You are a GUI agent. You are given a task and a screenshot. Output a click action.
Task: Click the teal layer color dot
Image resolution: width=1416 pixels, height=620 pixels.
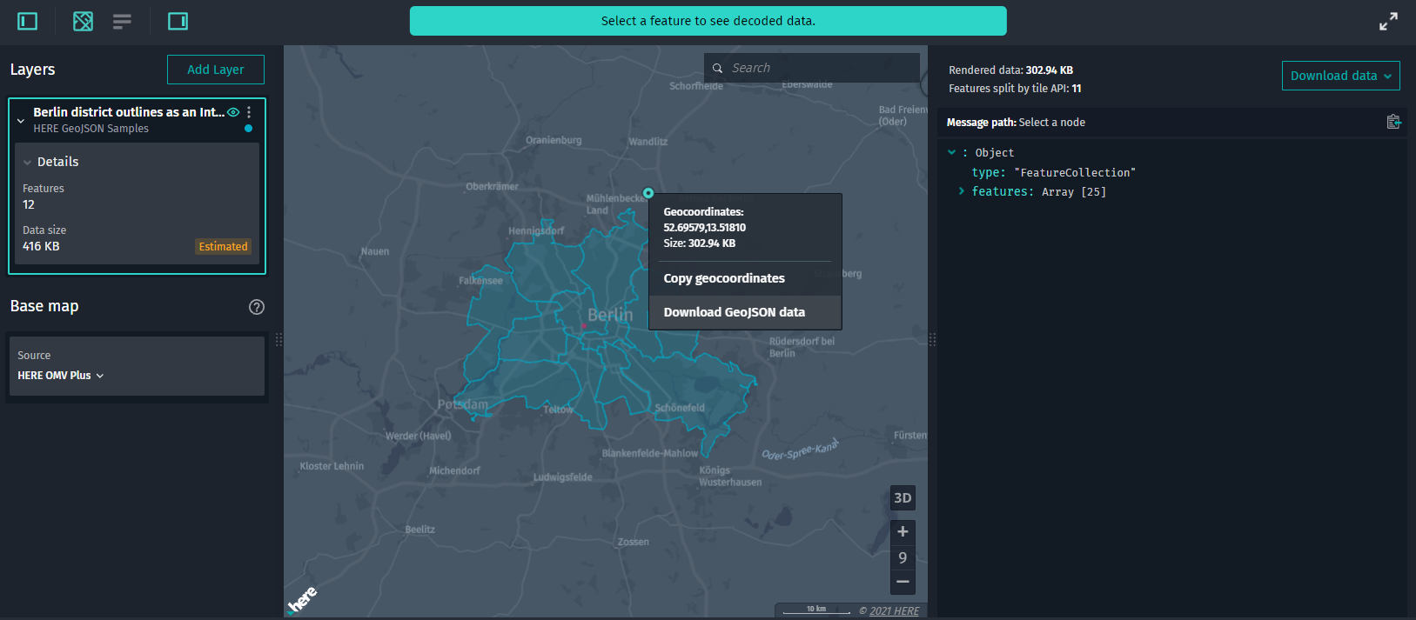coord(249,129)
